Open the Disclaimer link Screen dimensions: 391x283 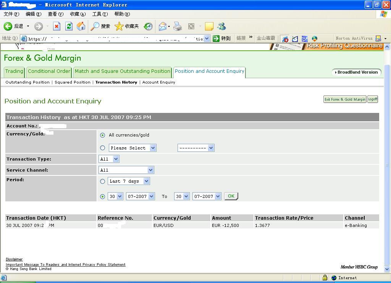click(14, 259)
